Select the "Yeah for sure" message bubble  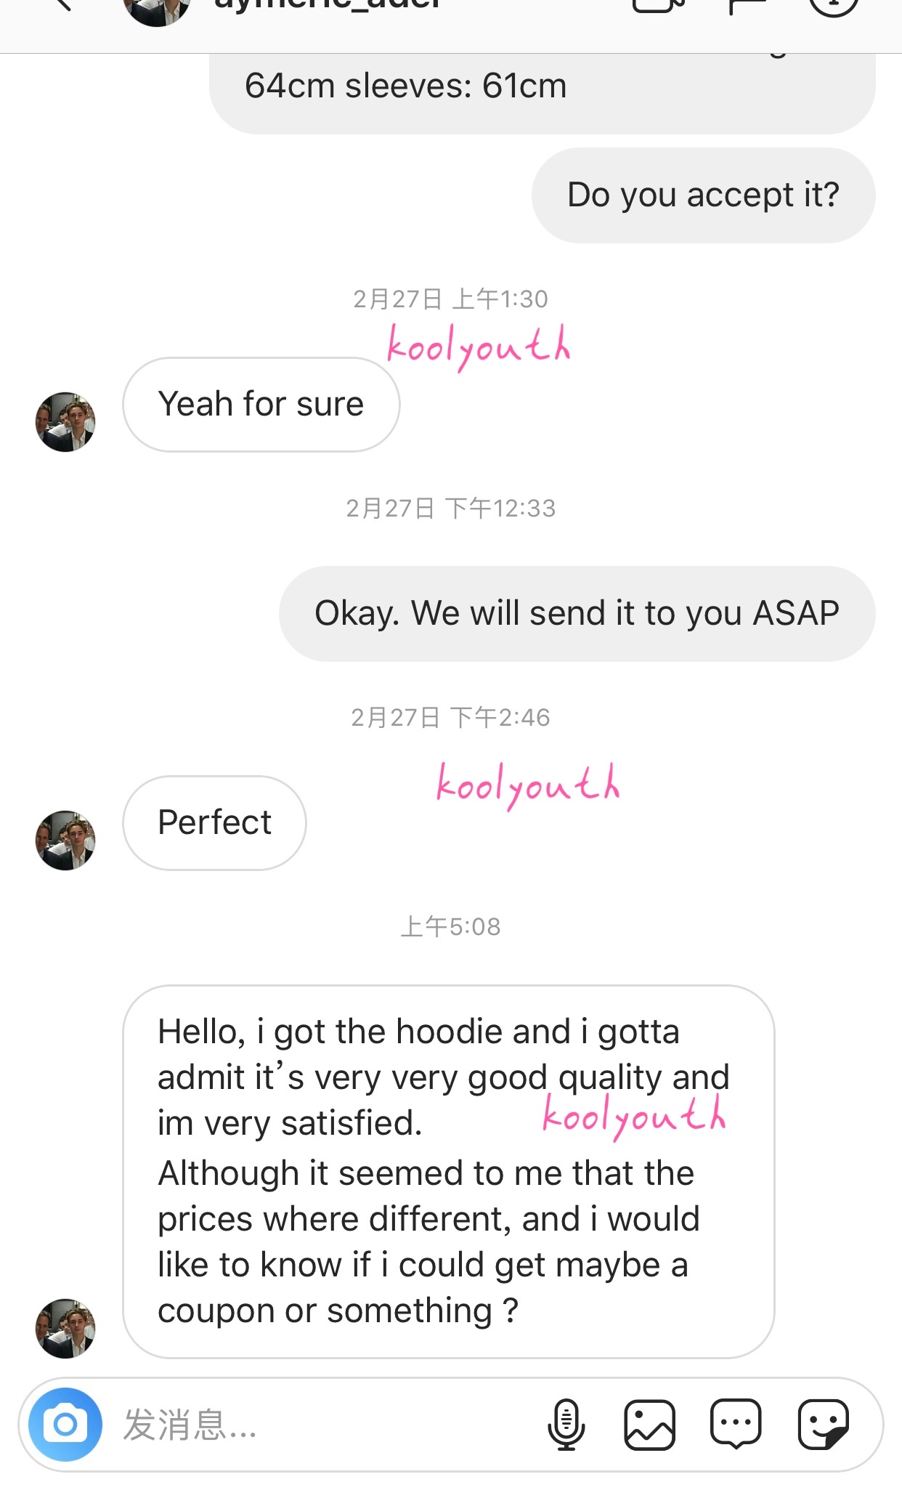261,405
